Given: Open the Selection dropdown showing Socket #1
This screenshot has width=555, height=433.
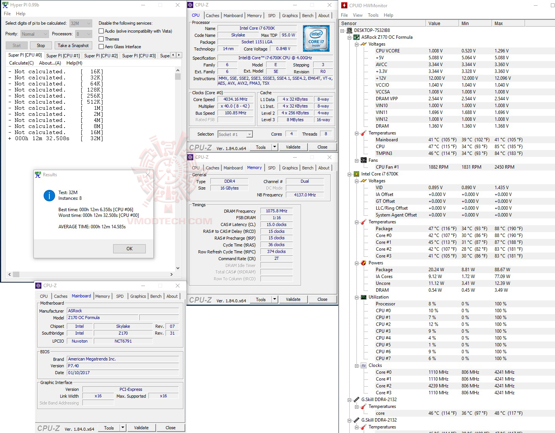Looking at the screenshot, I should click(x=235, y=134).
